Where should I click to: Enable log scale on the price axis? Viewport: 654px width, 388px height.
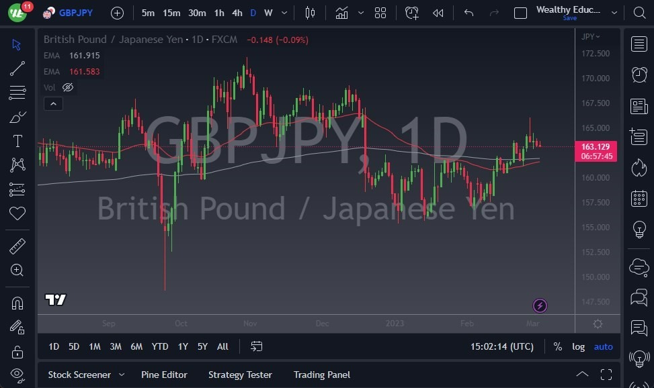coord(579,346)
